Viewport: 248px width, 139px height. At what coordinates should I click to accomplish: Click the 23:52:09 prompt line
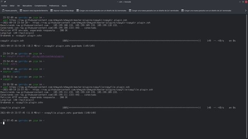coord(24,18)
